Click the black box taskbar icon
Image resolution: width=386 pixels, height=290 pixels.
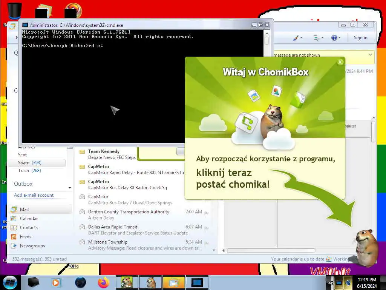pos(34,282)
